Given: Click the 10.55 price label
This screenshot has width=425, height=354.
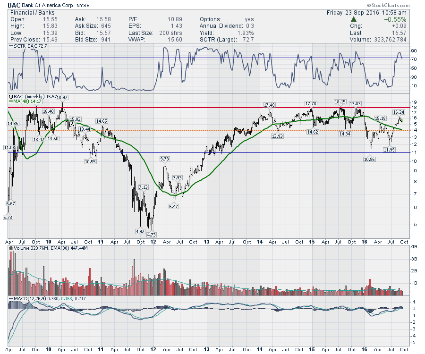Looking at the screenshot, I should 90,161.
